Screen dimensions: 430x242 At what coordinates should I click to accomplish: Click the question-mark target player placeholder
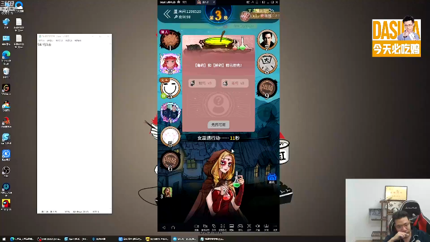[218, 104]
